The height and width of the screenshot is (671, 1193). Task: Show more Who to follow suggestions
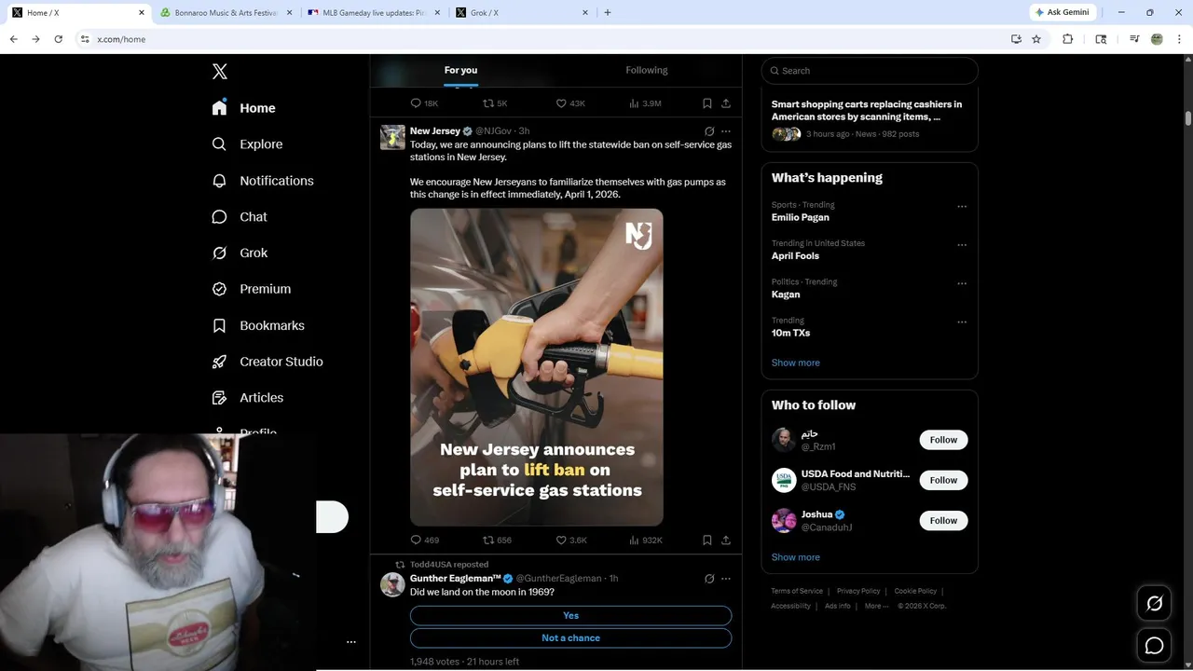[795, 557]
